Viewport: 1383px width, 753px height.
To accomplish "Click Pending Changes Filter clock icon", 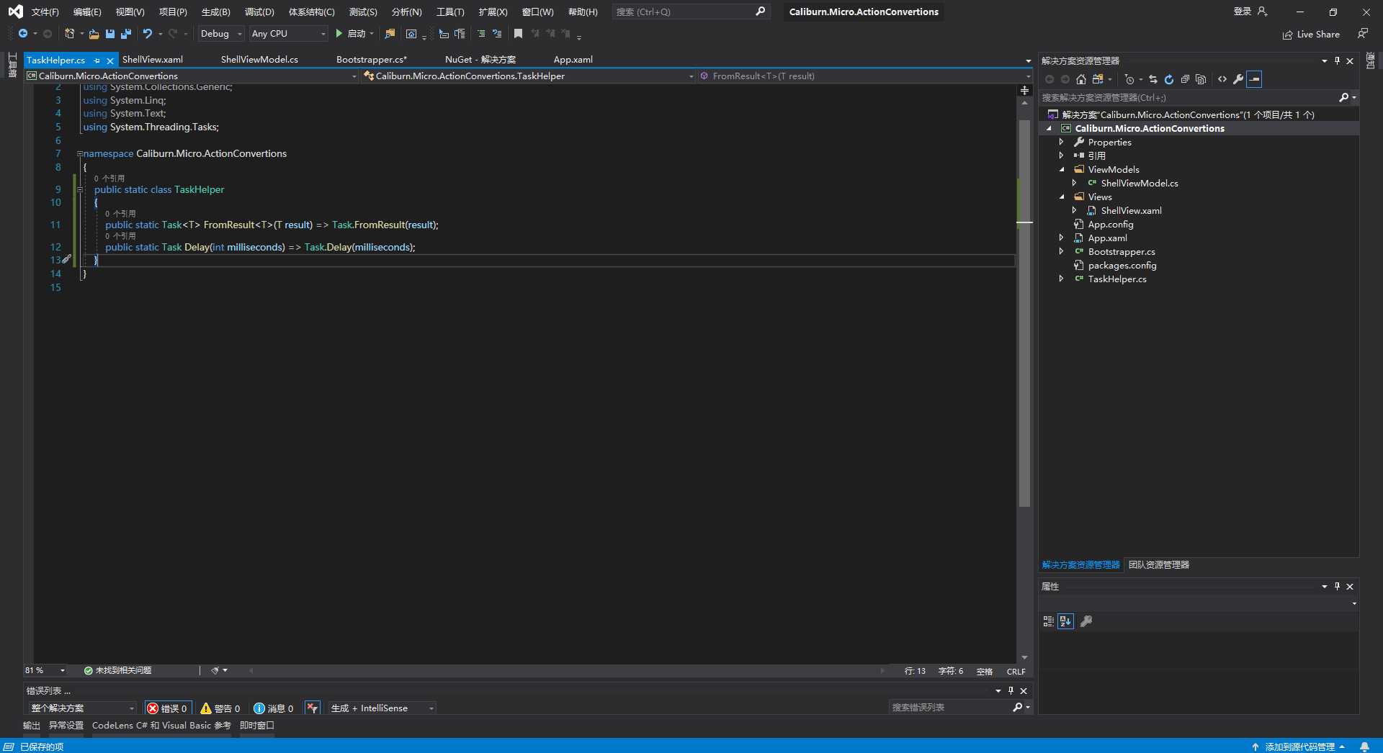I will coord(1129,79).
